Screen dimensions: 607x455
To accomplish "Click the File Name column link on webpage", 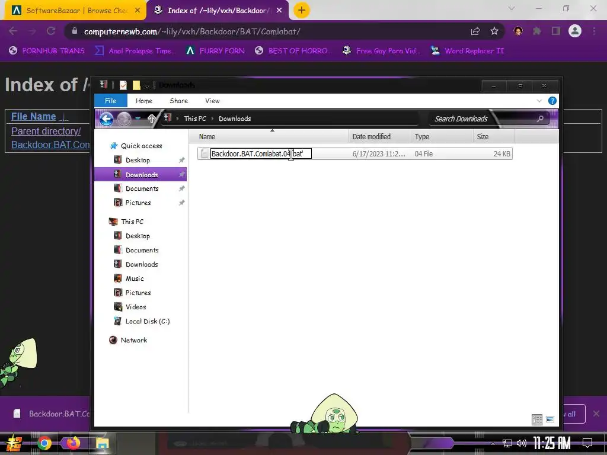I will click(34, 117).
